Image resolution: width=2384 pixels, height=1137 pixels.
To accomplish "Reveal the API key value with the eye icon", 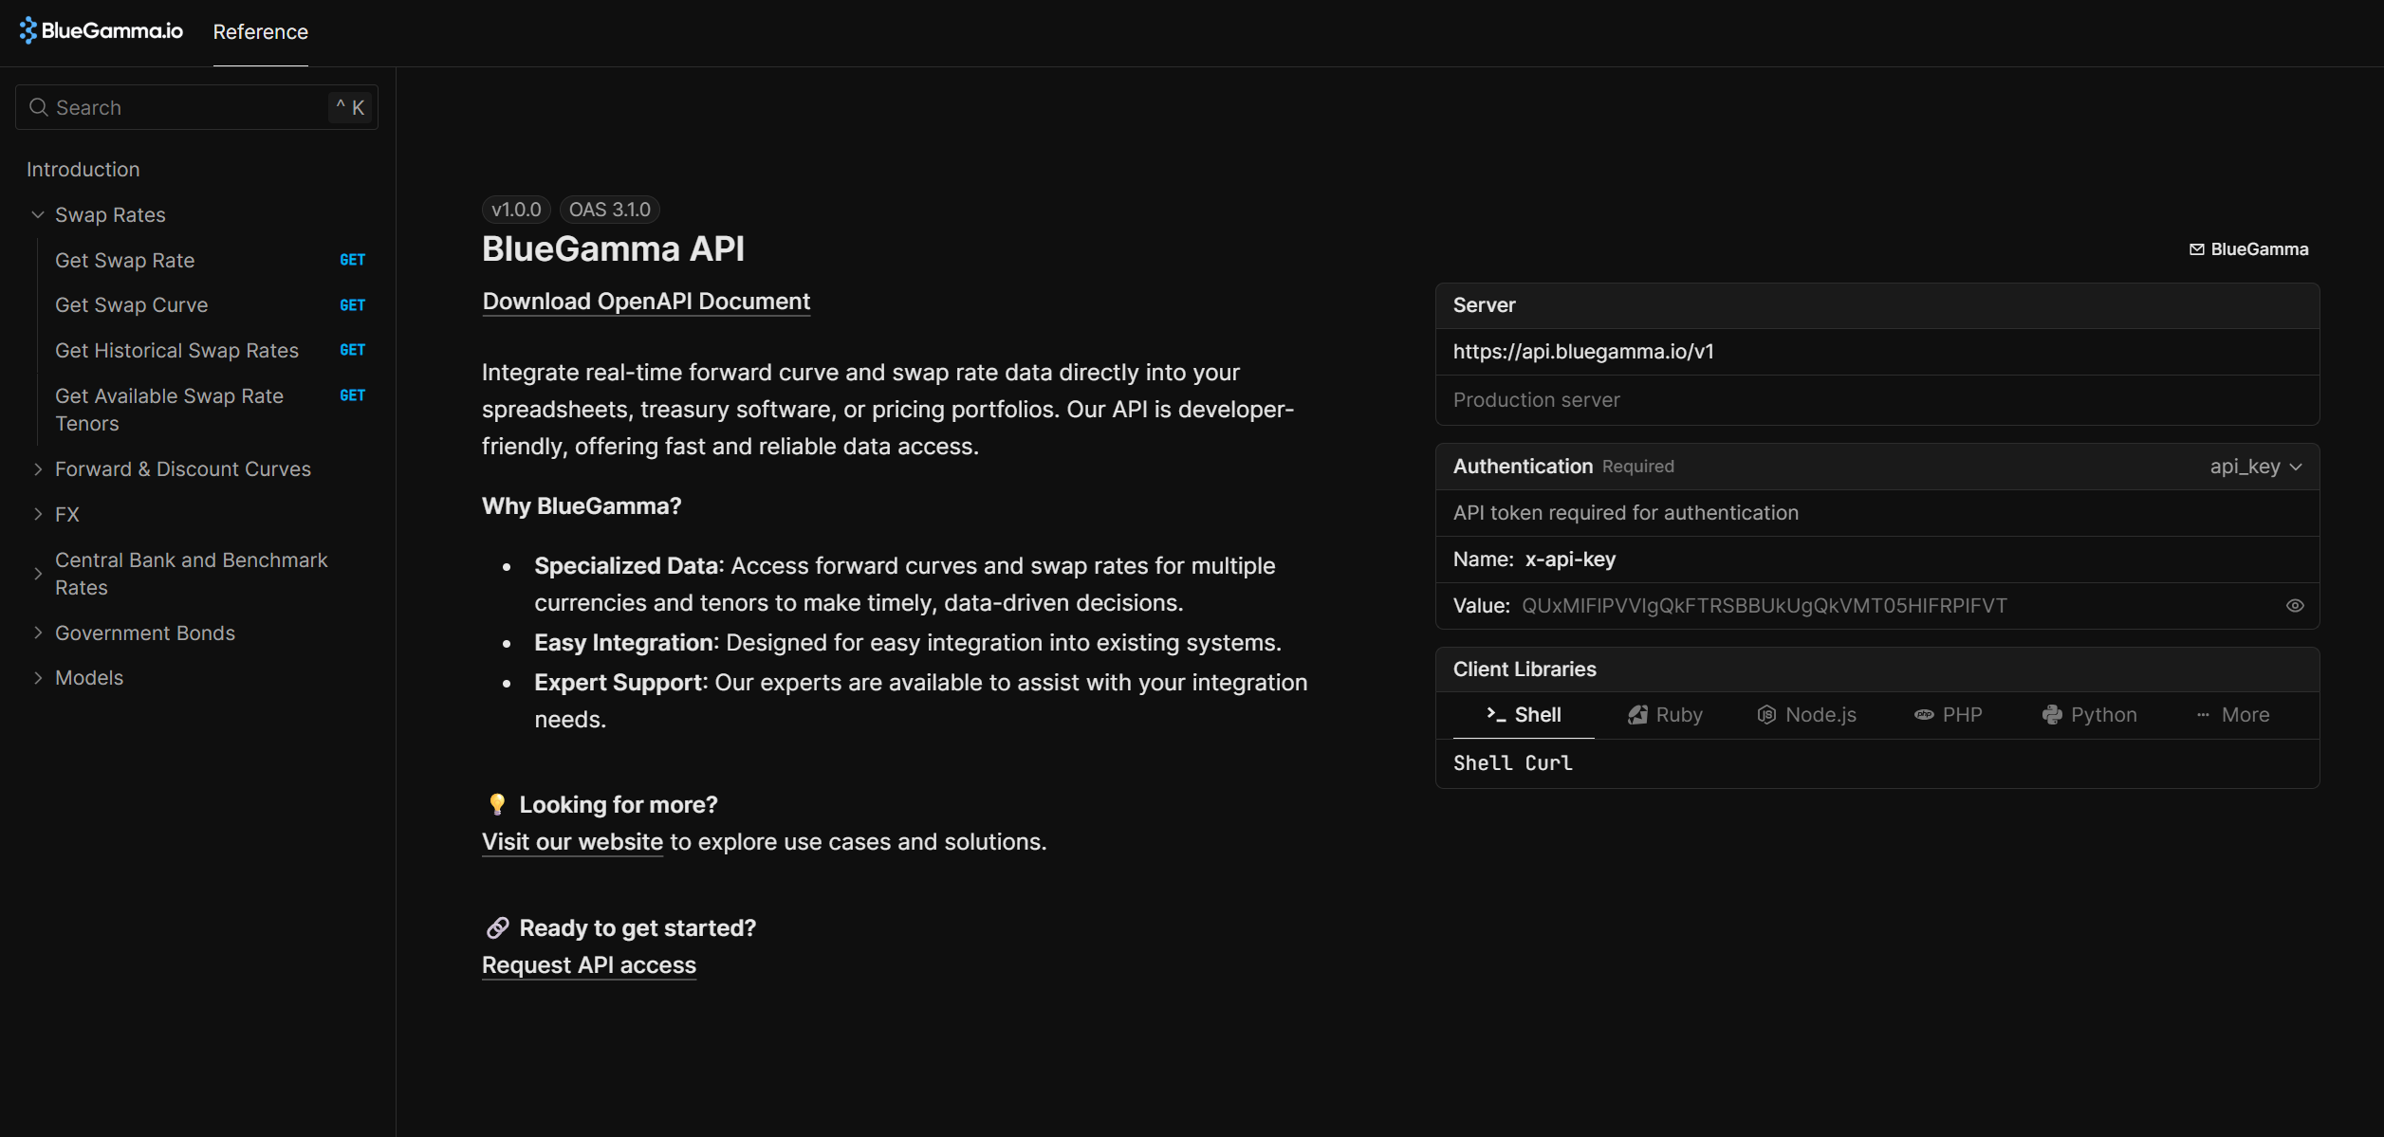I will (2295, 606).
